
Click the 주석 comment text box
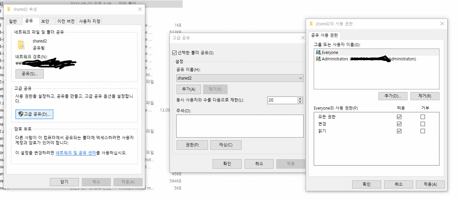pyautogui.click(x=240, y=126)
